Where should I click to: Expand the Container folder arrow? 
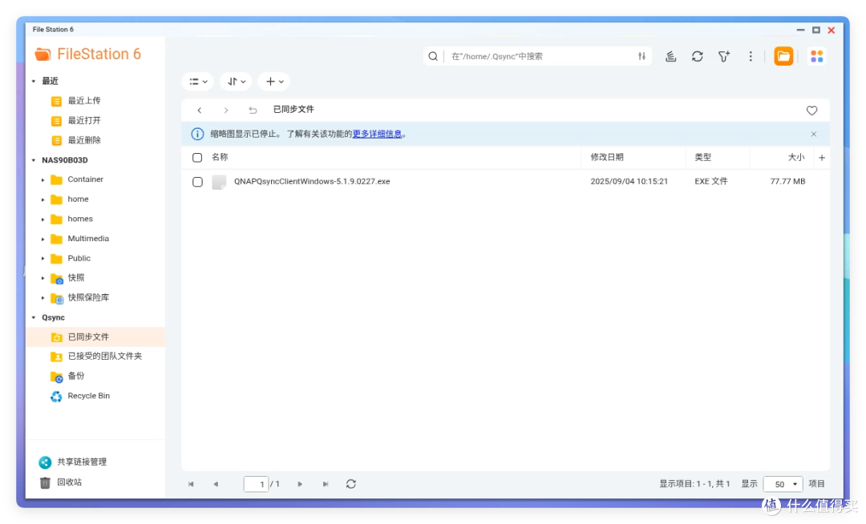43,179
